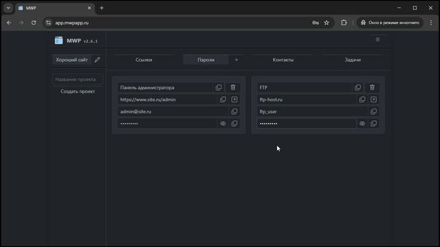This screenshot has width=440, height=247.
Task: Copy the FTP password
Action: click(x=373, y=123)
